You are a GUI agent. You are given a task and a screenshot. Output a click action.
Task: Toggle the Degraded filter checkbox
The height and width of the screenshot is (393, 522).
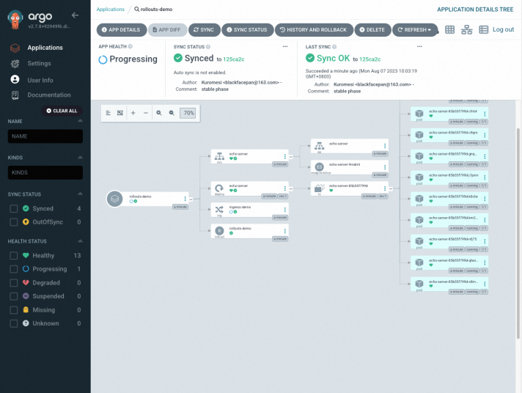(x=14, y=283)
